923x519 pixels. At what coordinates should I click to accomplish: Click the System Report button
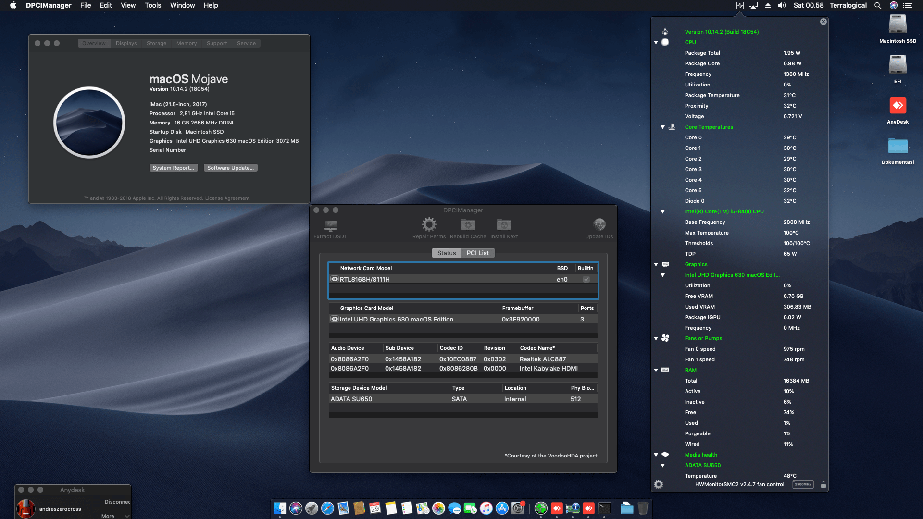pyautogui.click(x=174, y=167)
